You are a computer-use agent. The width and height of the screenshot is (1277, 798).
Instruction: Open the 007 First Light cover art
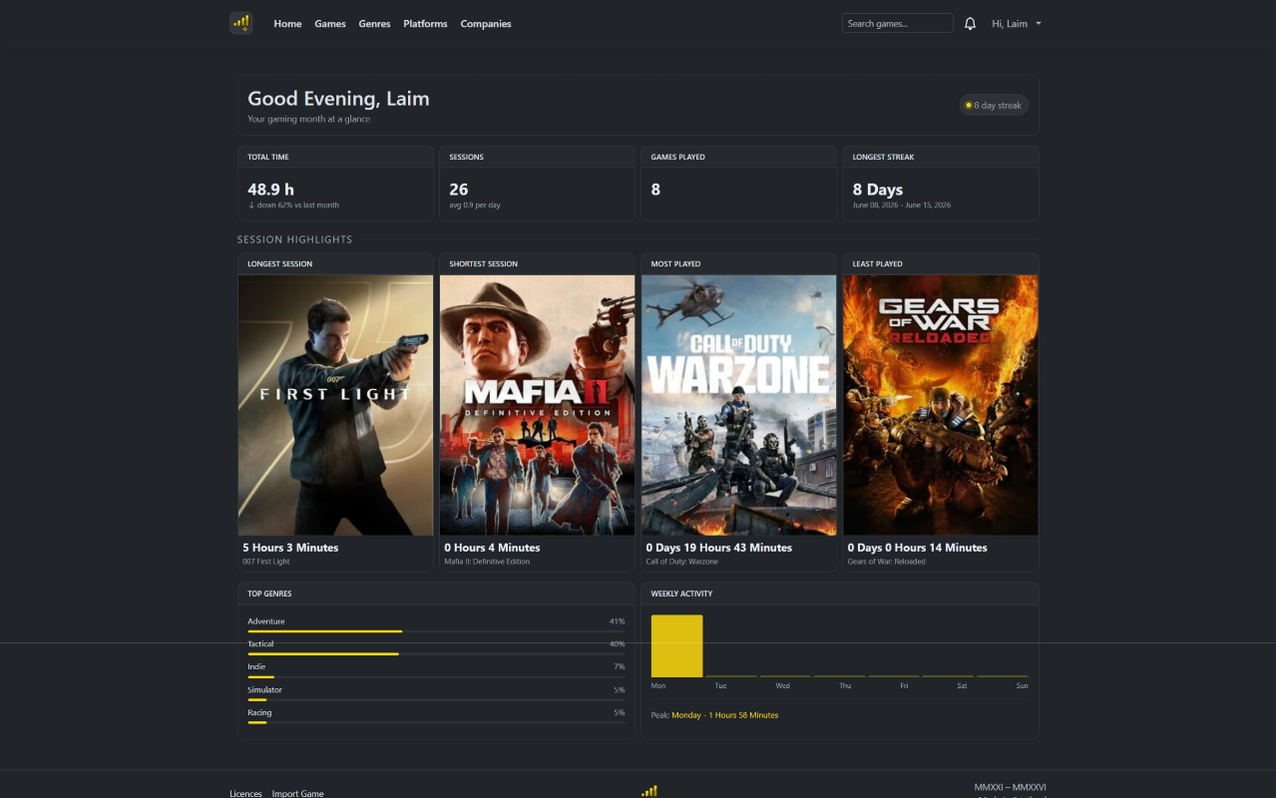point(336,405)
